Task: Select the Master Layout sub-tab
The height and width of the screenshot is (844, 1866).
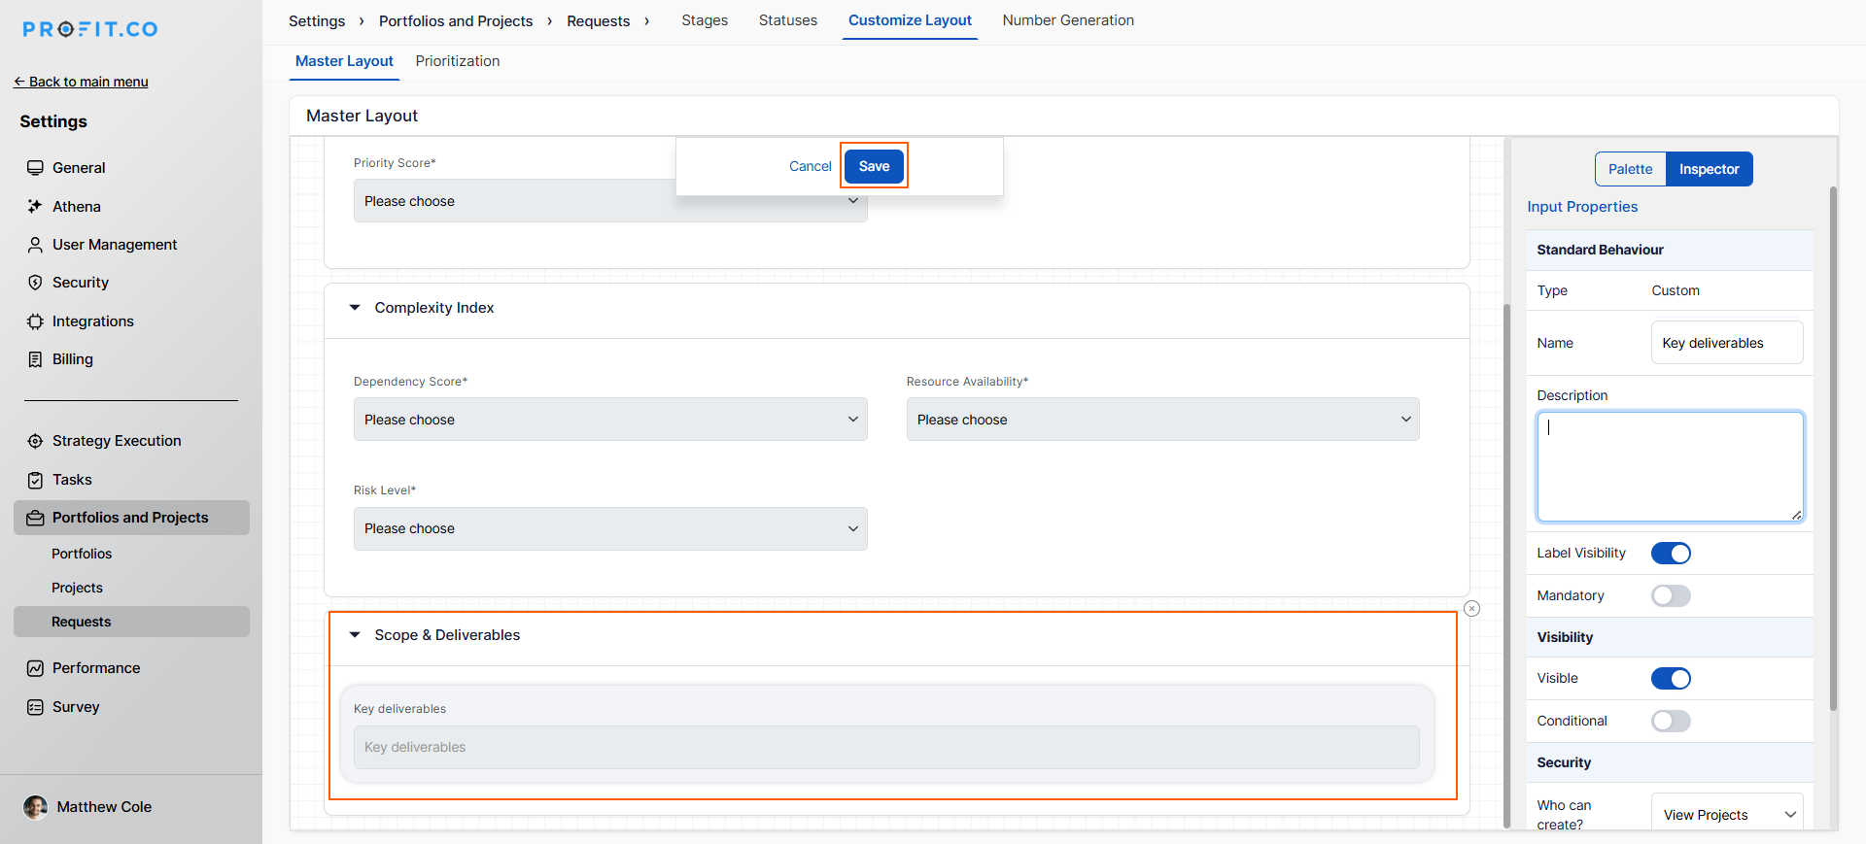Action: coord(344,61)
